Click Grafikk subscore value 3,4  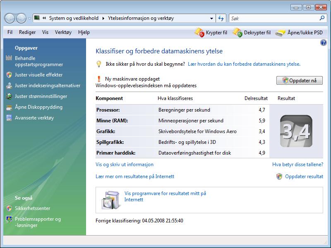tap(262, 131)
